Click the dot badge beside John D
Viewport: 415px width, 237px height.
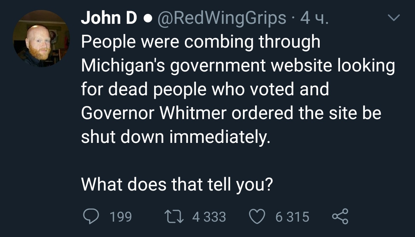coord(147,18)
